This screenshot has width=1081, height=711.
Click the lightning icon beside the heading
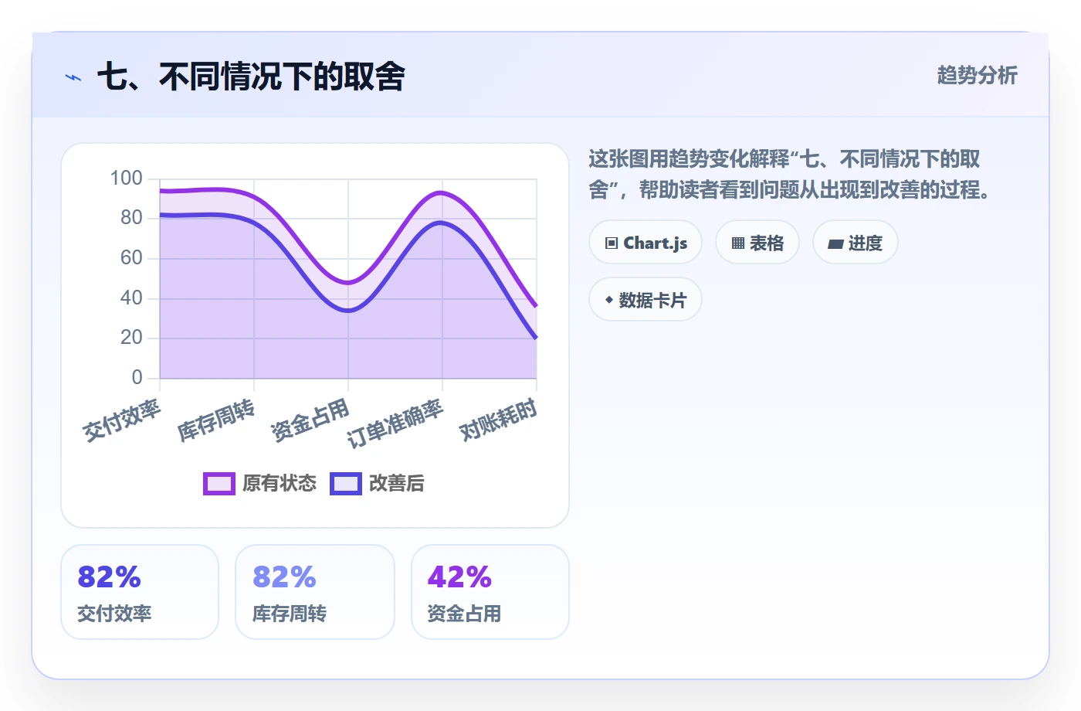[73, 77]
